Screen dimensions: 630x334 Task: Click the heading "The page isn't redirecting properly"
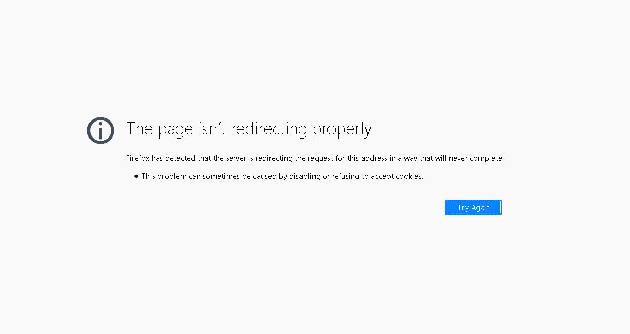249,129
